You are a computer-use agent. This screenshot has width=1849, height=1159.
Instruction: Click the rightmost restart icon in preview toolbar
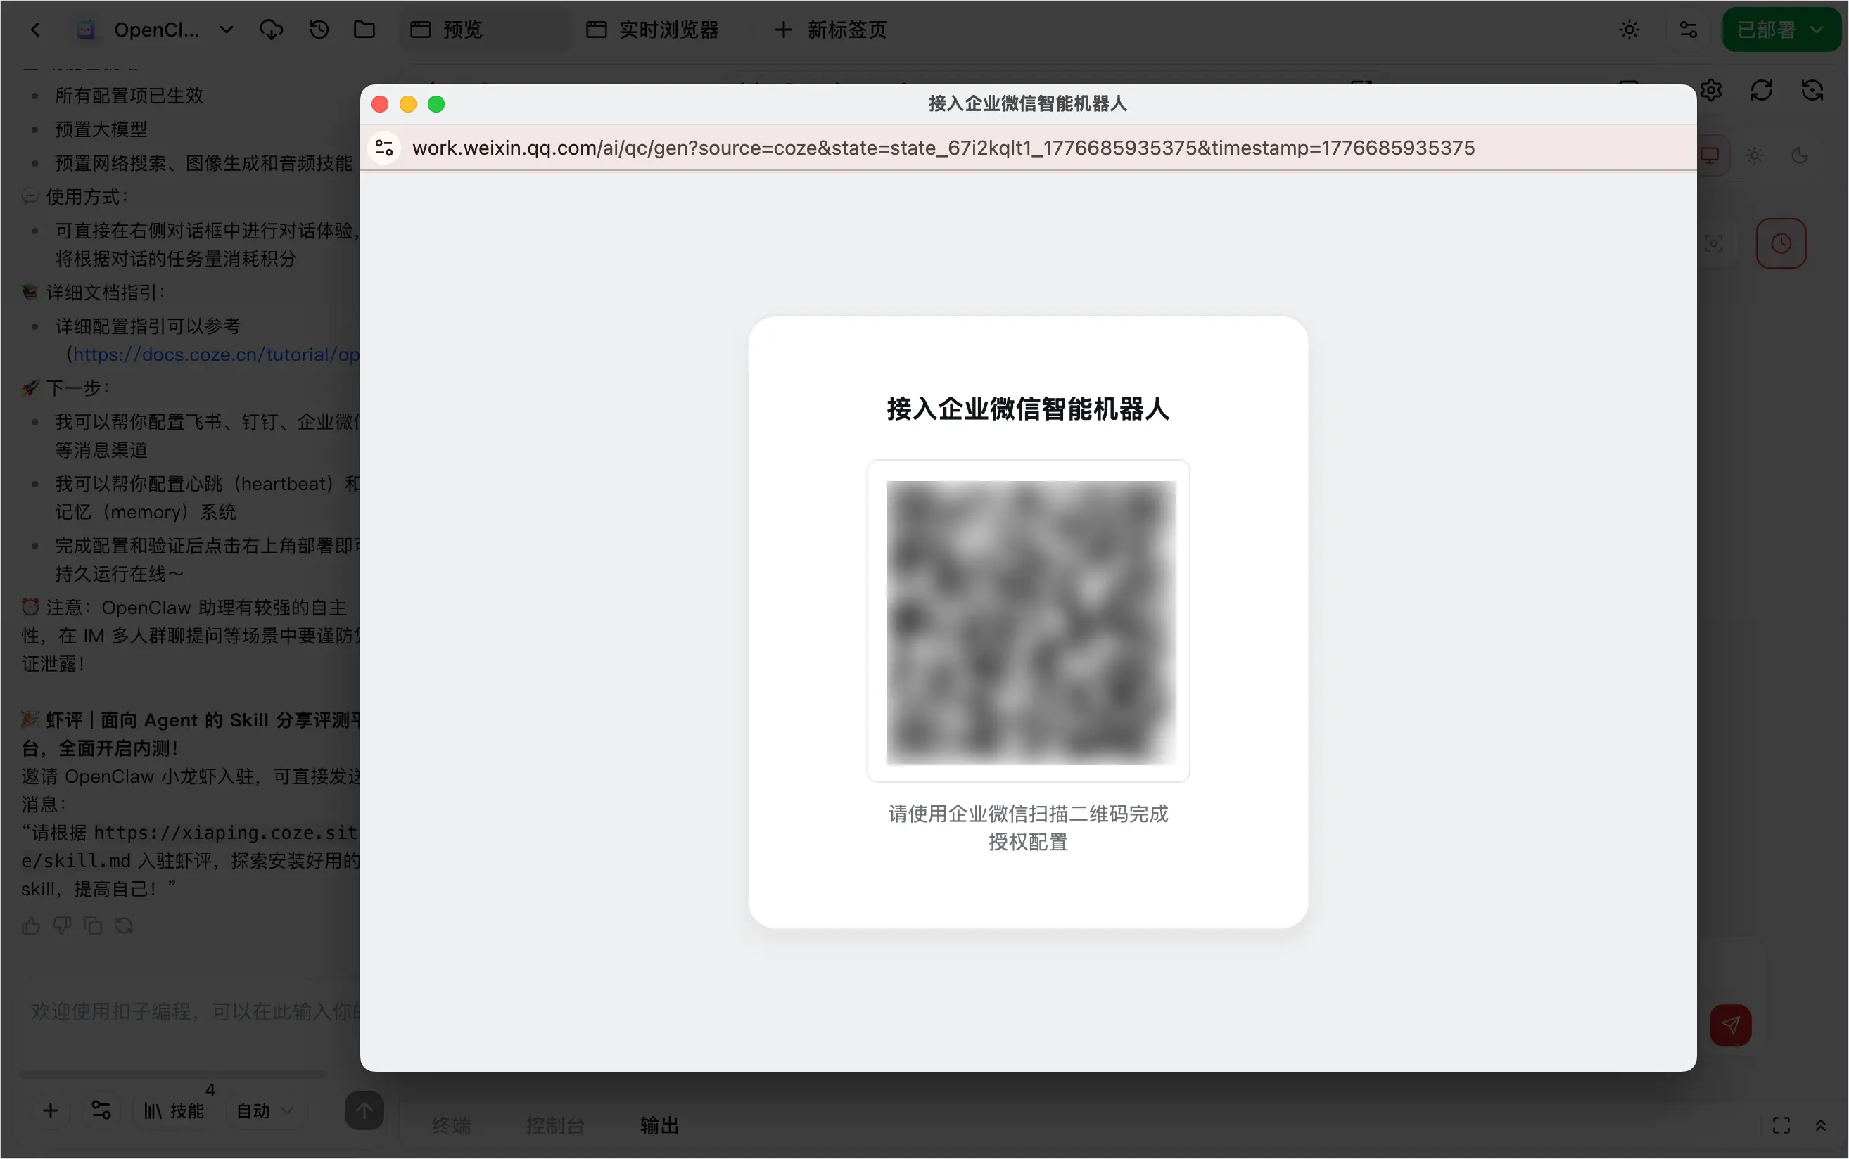click(1812, 91)
